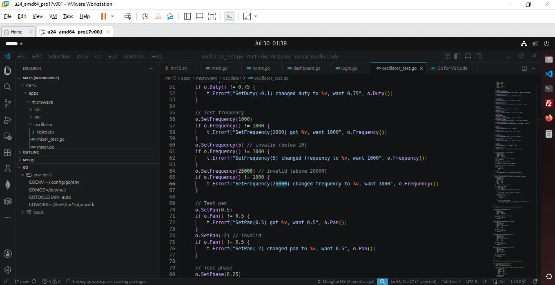Open Remote Explorer icon in activity bar

[7, 136]
